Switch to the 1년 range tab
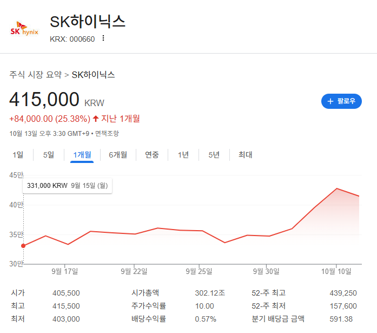 point(183,155)
